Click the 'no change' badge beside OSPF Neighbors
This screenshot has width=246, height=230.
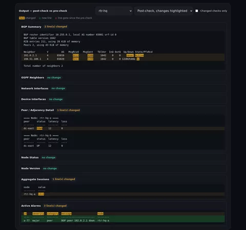coord(54,78)
